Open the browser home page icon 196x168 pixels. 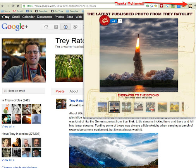click(18, 6)
